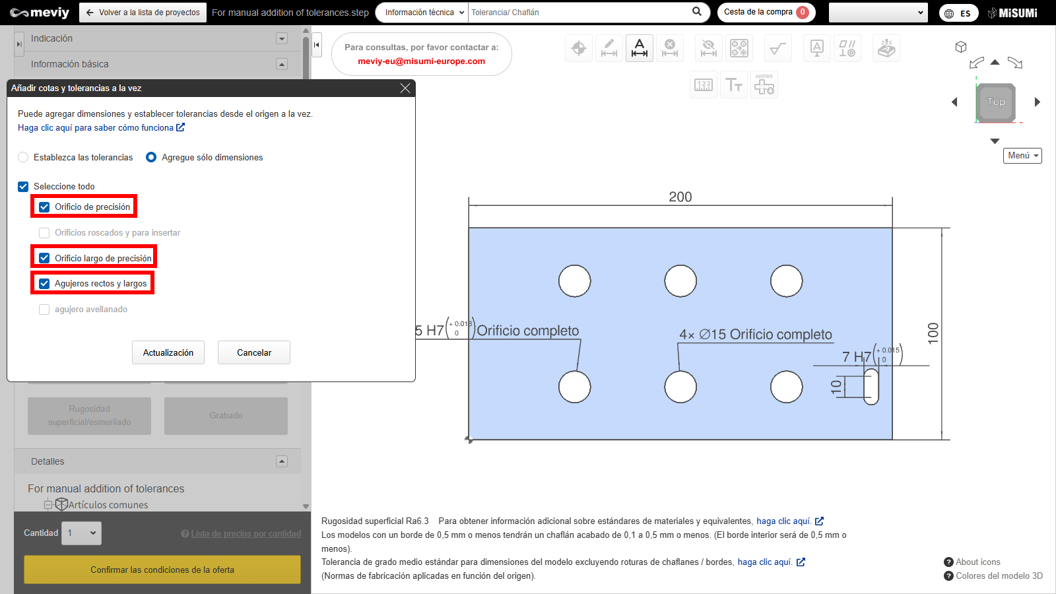Viewport: 1056px width, 594px height.
Task: Select the auto-dimension tool with letter A
Action: point(639,48)
